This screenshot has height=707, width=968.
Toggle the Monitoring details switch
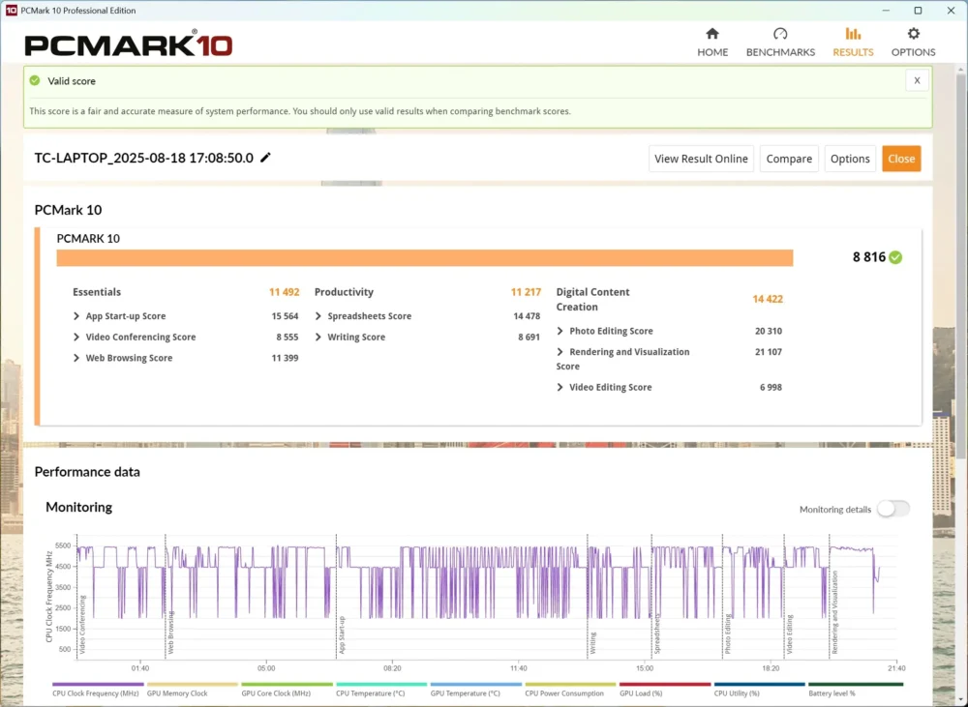coord(893,509)
